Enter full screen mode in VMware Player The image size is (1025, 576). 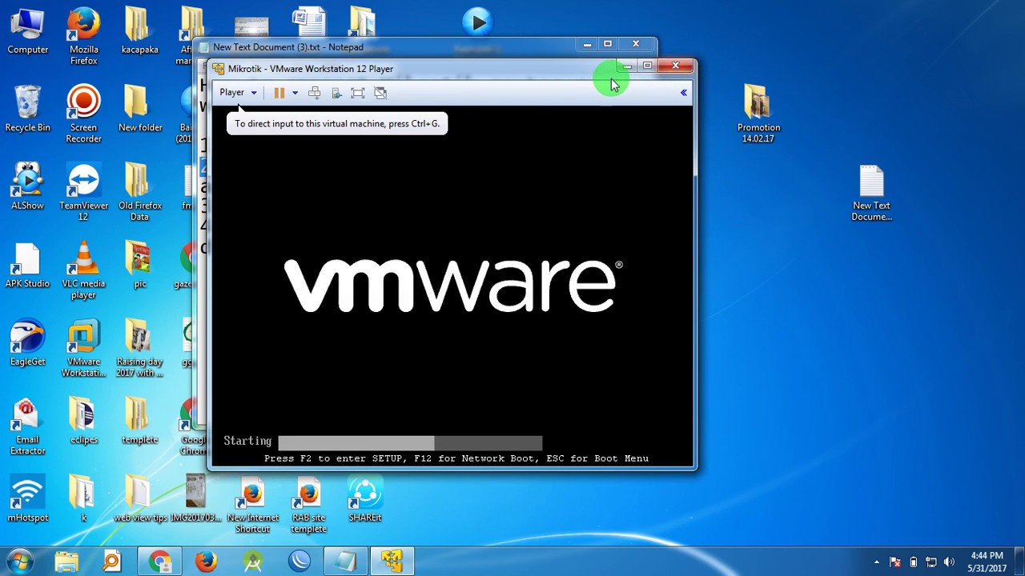pos(358,93)
